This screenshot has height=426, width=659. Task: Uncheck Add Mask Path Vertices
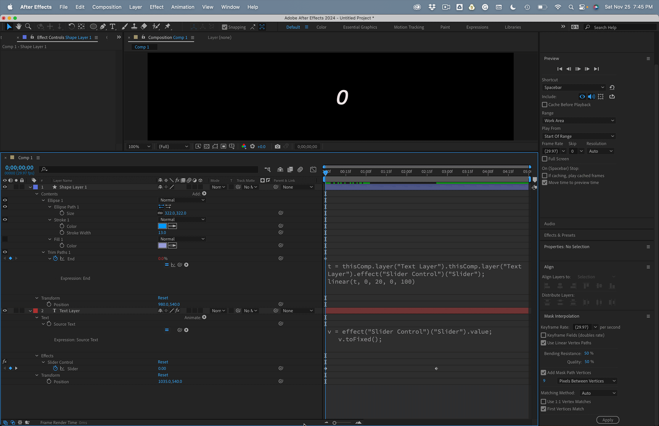pos(543,373)
